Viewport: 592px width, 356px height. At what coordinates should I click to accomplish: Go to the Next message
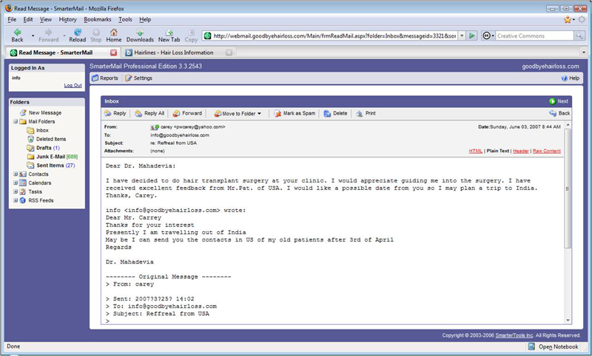pos(559,101)
